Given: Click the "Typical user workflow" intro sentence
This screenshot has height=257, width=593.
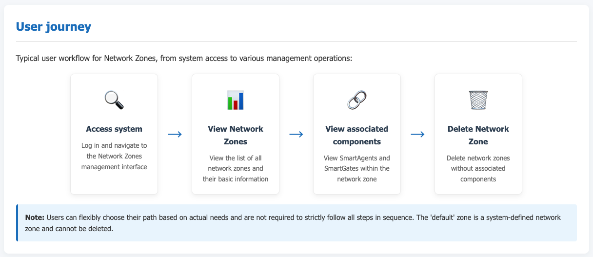Looking at the screenshot, I should (184, 59).
